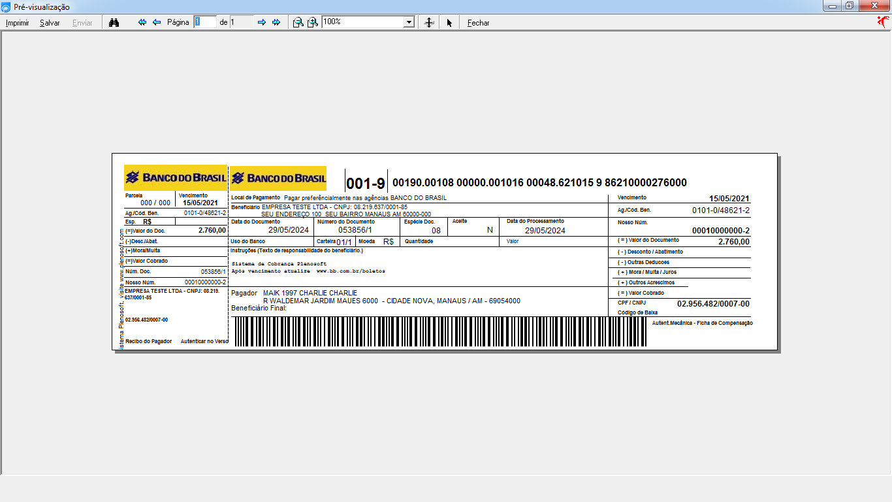
Task: Click the Carteira value 01/1
Action: coord(344,242)
